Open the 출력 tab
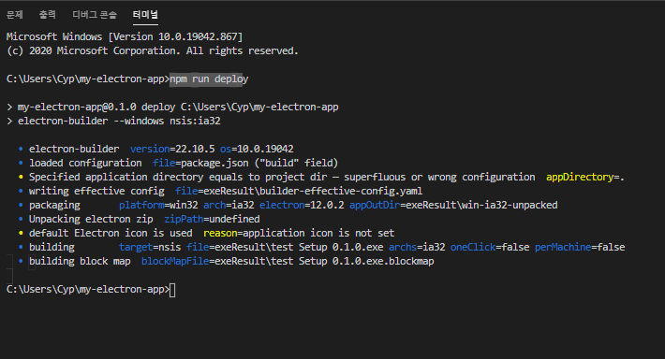 (x=47, y=15)
